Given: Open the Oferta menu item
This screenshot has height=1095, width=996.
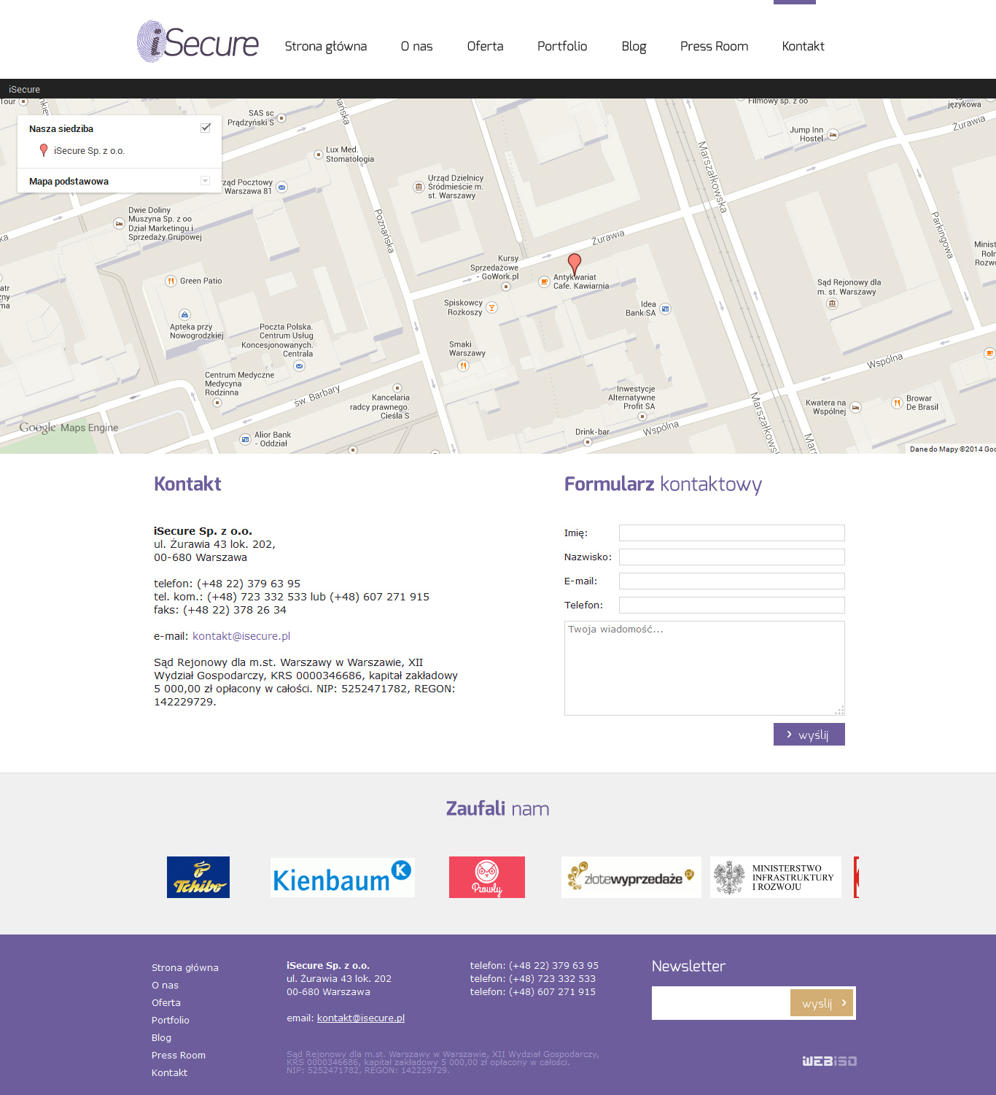Looking at the screenshot, I should [x=485, y=46].
